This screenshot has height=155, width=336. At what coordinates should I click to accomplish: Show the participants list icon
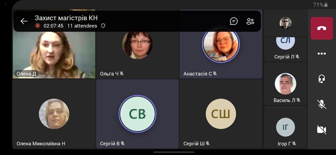(x=250, y=21)
